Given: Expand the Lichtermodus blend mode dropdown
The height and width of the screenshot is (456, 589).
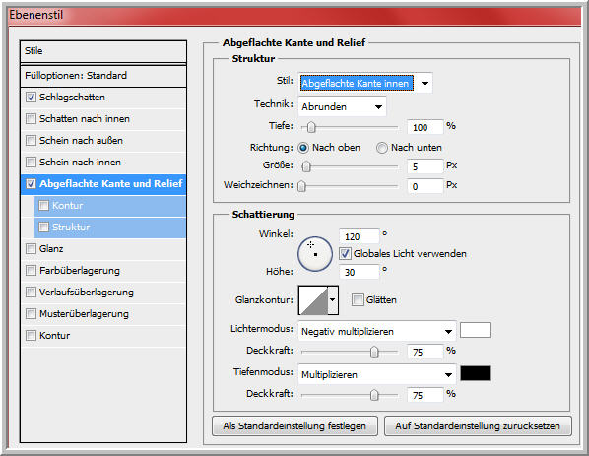Looking at the screenshot, I should point(377,331).
